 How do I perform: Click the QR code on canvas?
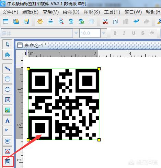64,104
